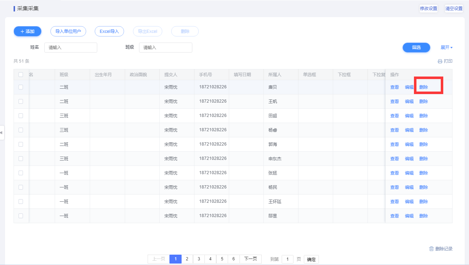The image size is (469, 265).
Task: Click 查看 link for the 王帆 row
Action: (394, 102)
